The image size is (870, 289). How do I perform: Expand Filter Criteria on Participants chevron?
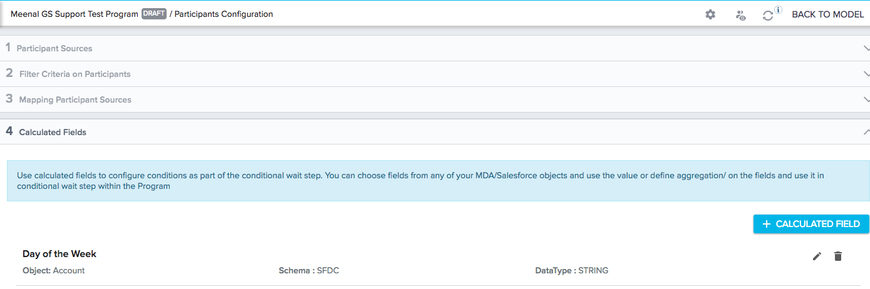coord(866,74)
